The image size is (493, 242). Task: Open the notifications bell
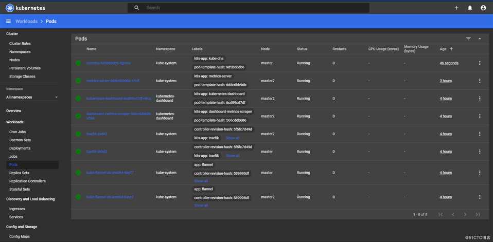[470, 8]
